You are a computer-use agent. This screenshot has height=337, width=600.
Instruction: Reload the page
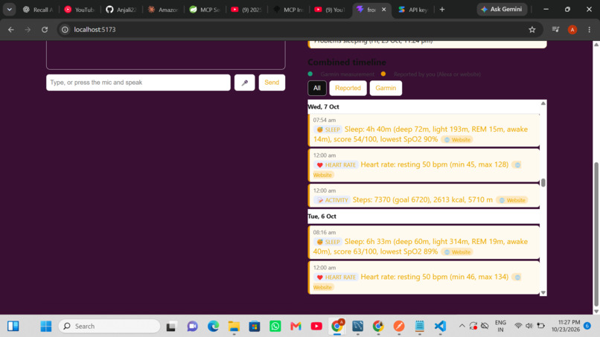click(45, 30)
